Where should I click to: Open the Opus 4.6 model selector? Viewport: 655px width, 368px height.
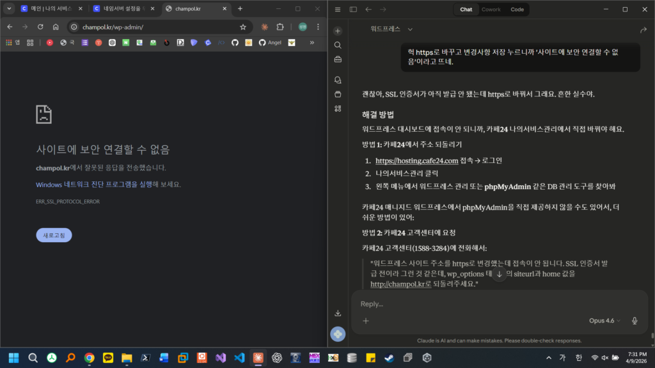coord(604,321)
